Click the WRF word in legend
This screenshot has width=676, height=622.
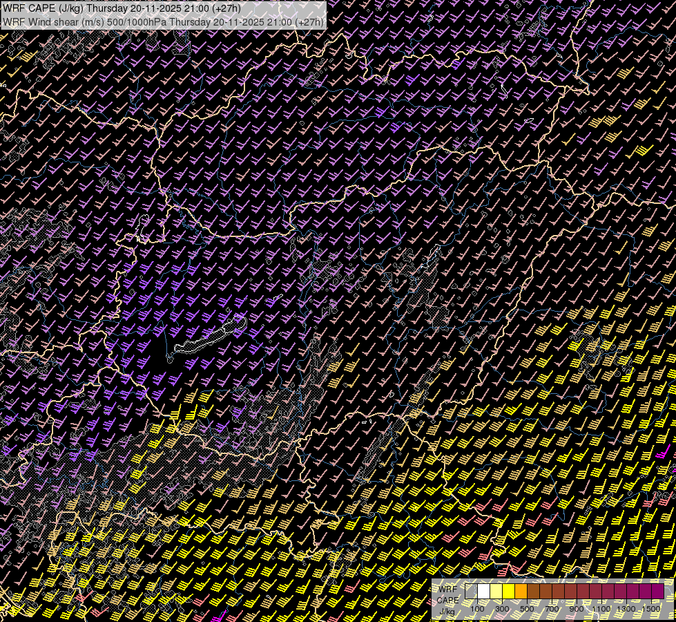(447, 590)
